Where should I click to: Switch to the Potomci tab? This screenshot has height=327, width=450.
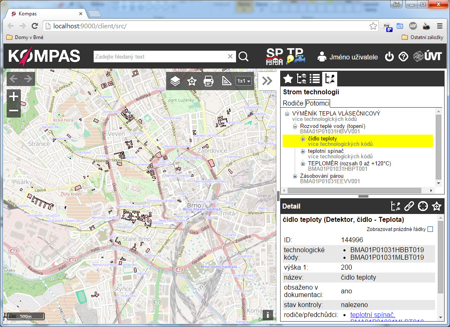(x=317, y=103)
